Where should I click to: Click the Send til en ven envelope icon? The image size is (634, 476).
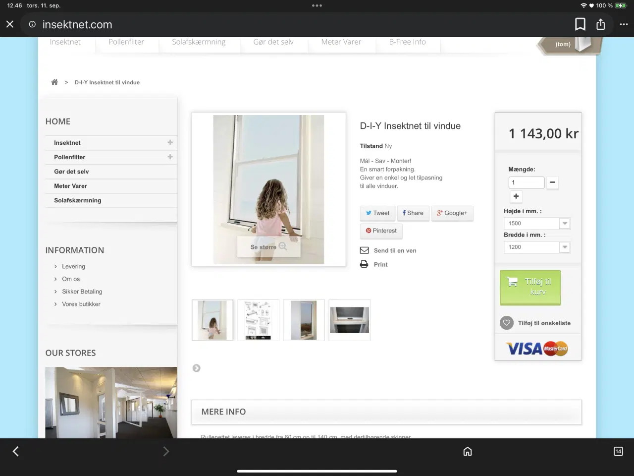point(364,250)
